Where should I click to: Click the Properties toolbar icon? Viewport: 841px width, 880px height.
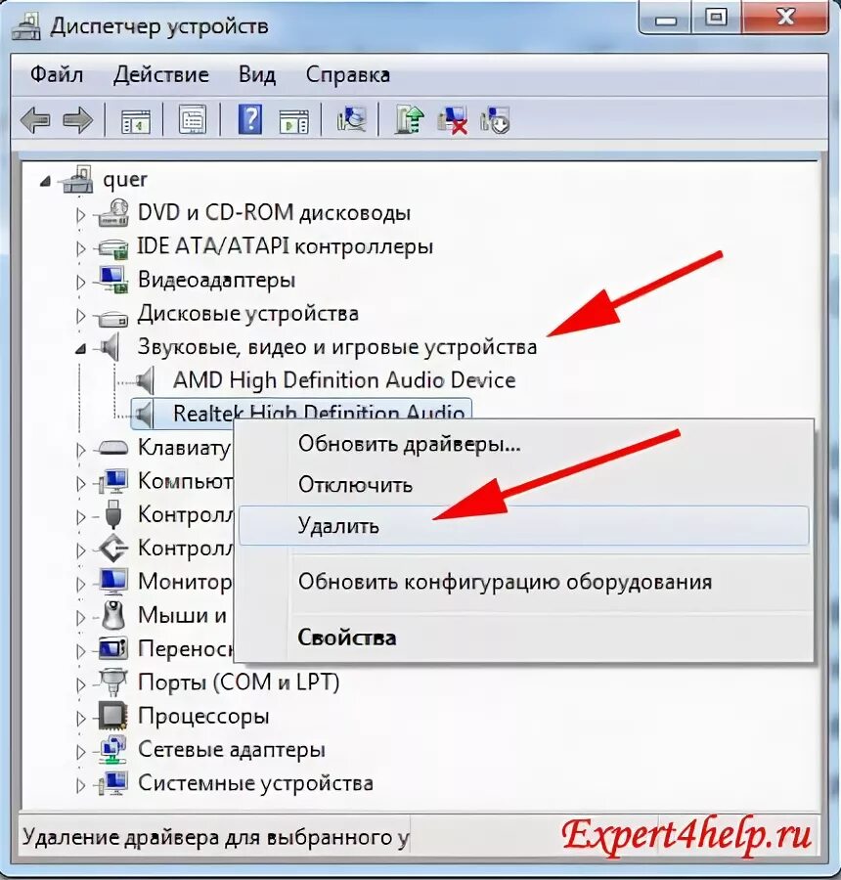coord(194,119)
